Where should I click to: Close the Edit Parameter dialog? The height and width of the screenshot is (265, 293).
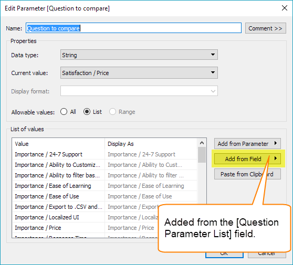tap(285, 8)
